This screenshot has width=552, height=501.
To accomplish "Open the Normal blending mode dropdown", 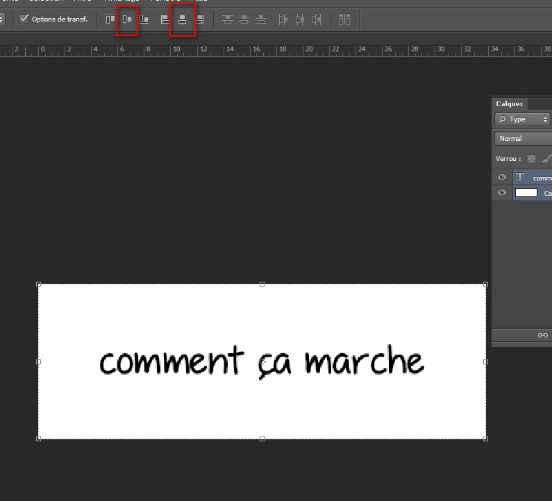I will (x=524, y=139).
